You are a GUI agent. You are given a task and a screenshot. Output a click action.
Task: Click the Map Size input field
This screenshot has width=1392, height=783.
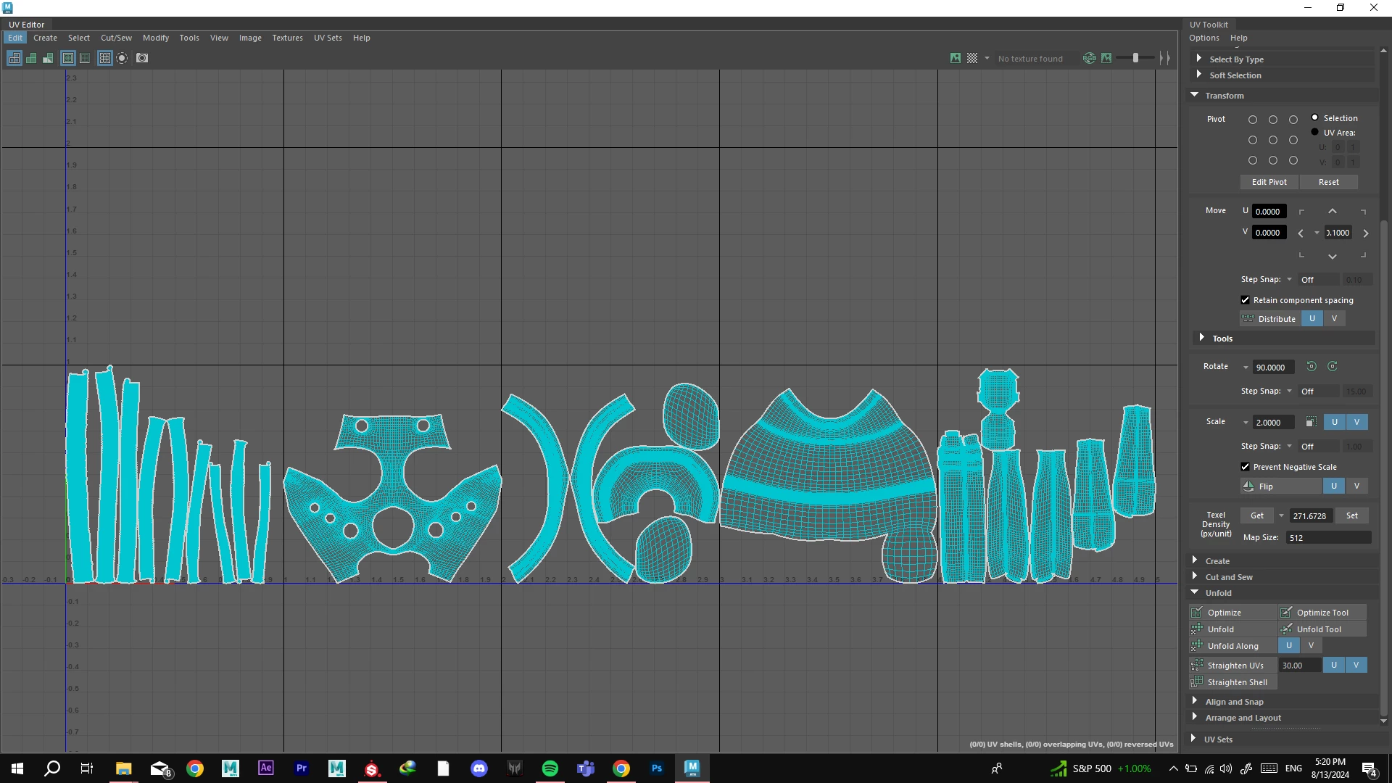(x=1328, y=537)
